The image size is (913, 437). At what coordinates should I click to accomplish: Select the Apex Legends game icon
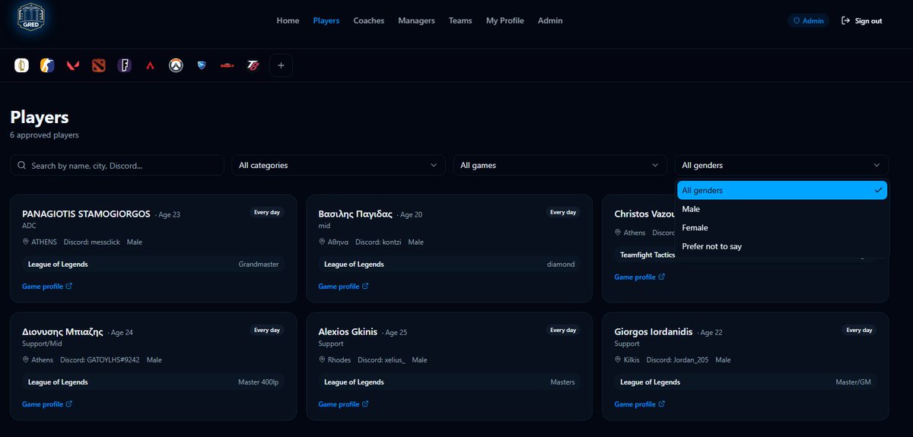click(151, 66)
